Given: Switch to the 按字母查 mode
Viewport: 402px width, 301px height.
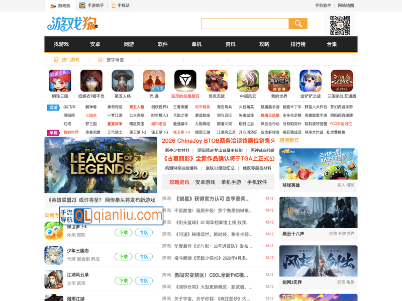Looking at the screenshot, I should [116, 59].
